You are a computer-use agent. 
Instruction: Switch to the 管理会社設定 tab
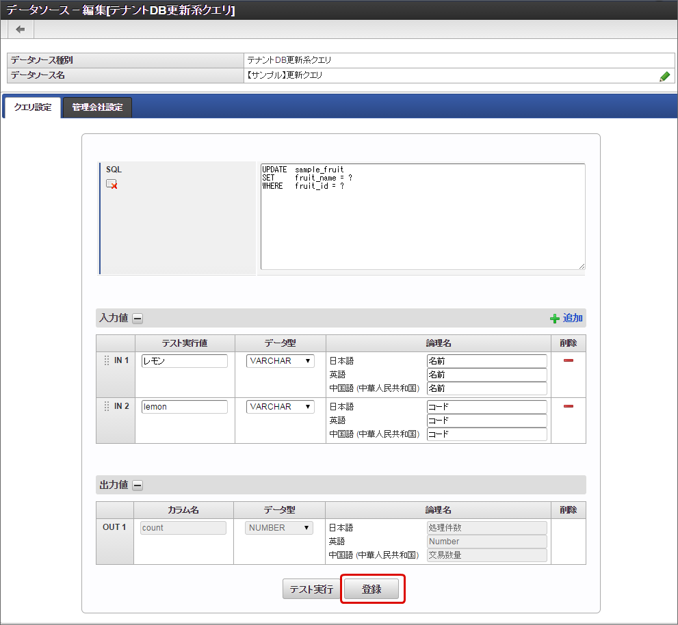[x=97, y=108]
